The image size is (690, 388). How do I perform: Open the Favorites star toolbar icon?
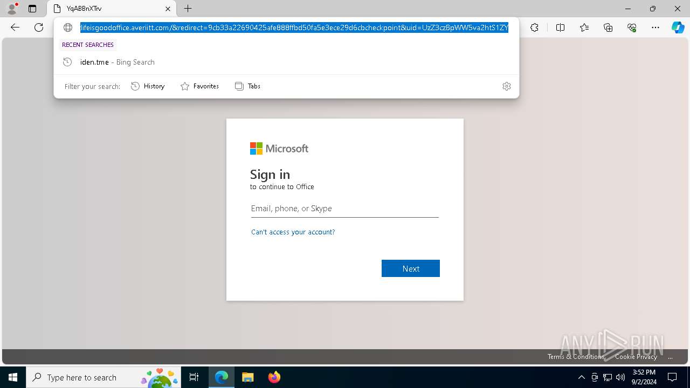tap(584, 27)
